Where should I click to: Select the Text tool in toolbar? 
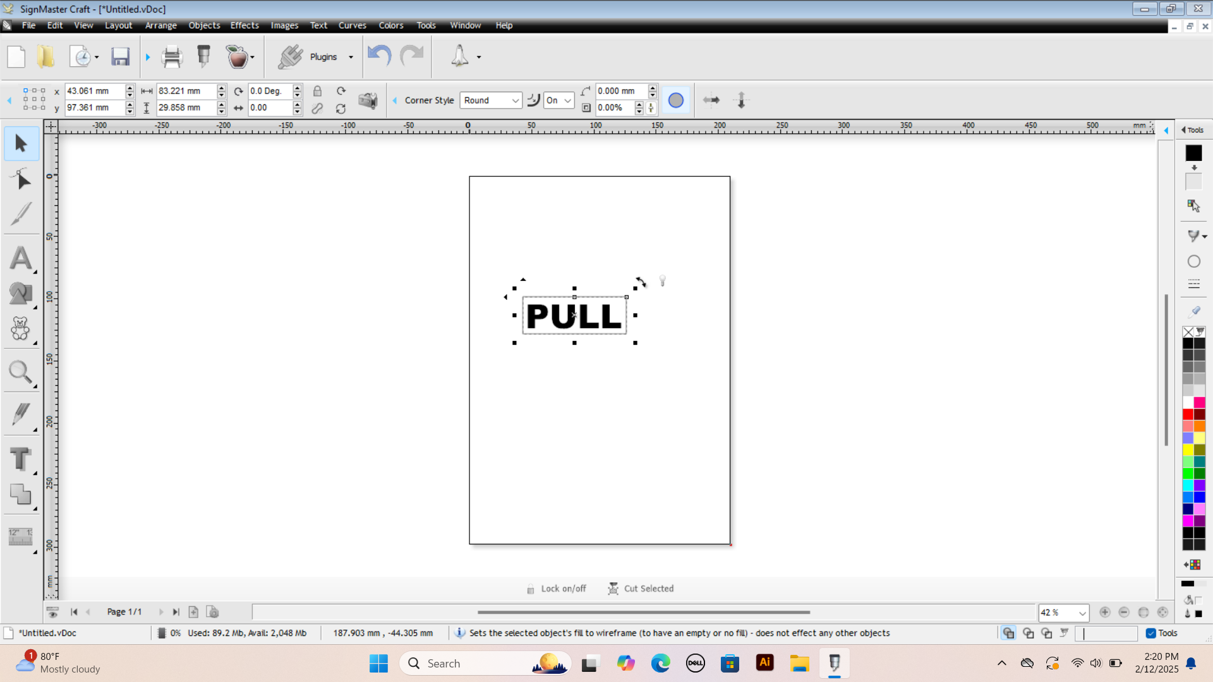click(21, 460)
